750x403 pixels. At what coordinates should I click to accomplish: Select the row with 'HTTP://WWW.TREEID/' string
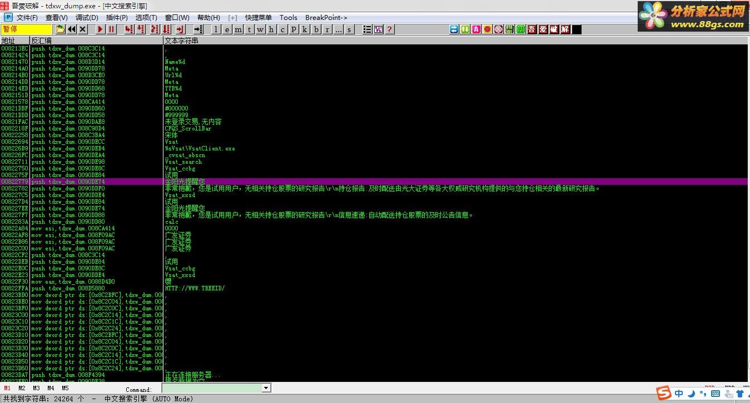click(x=375, y=289)
